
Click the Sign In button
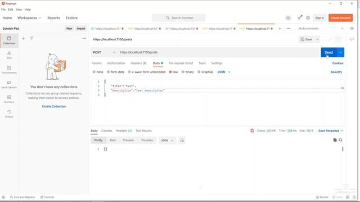(x=319, y=18)
